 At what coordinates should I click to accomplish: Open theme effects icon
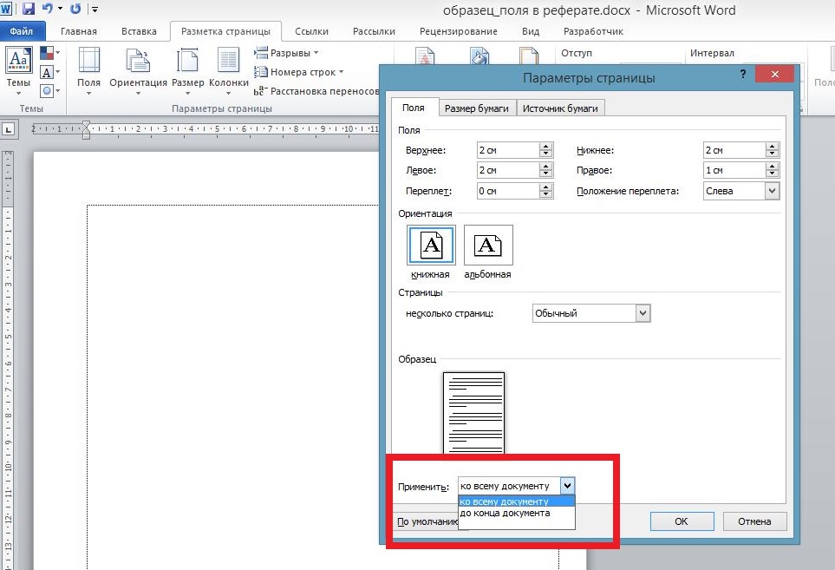49,90
